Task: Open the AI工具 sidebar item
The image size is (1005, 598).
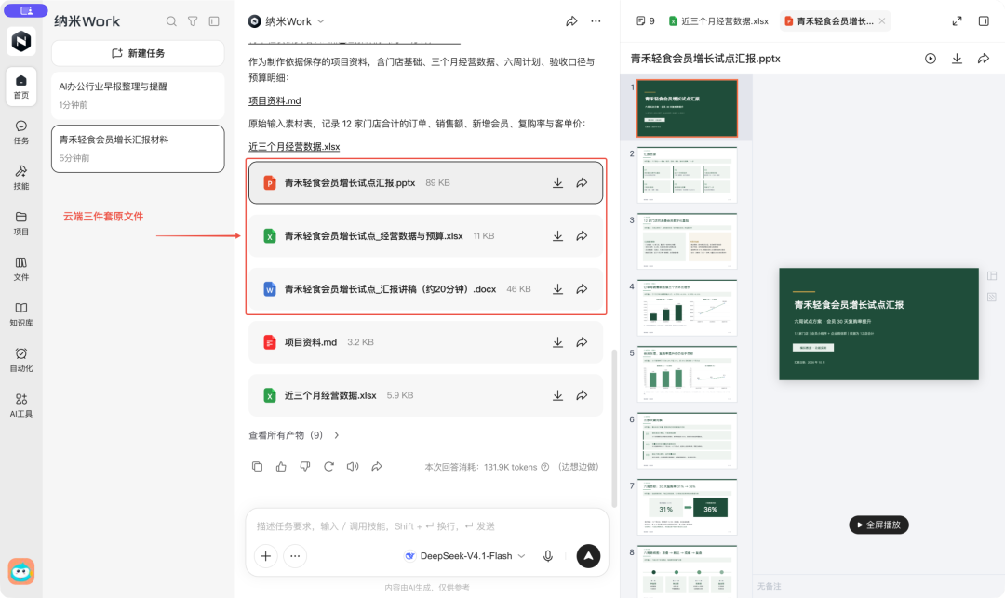Action: pyautogui.click(x=21, y=405)
